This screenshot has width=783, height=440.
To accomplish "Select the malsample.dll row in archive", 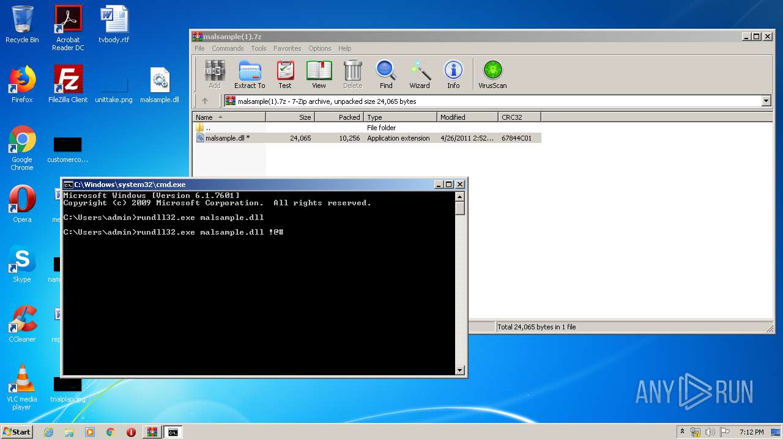I will coord(367,138).
